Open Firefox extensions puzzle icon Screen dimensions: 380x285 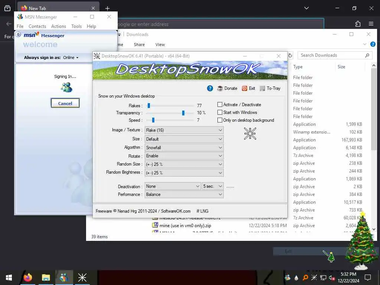tap(358, 24)
